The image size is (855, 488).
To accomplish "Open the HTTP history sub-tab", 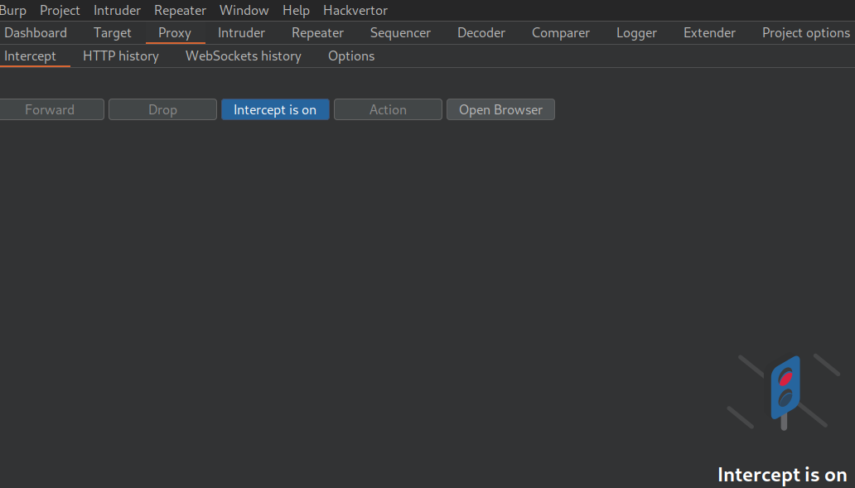I will [x=120, y=56].
